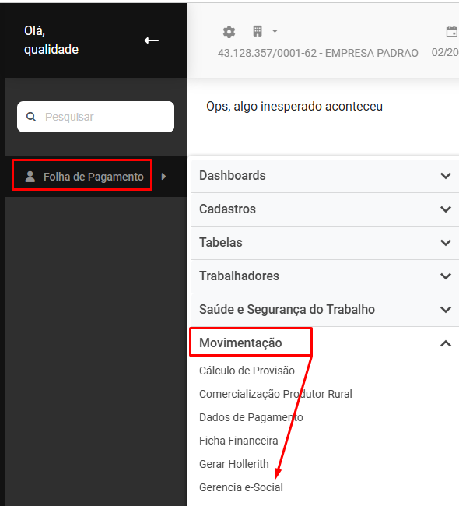Click the calendar icon in header
Viewport: 459px width, 506px height.
(x=451, y=32)
